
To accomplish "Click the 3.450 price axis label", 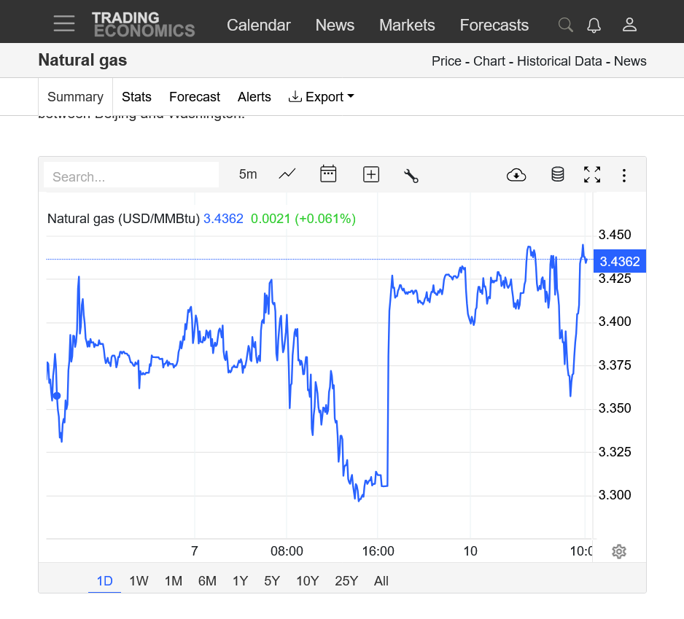I will pos(615,235).
